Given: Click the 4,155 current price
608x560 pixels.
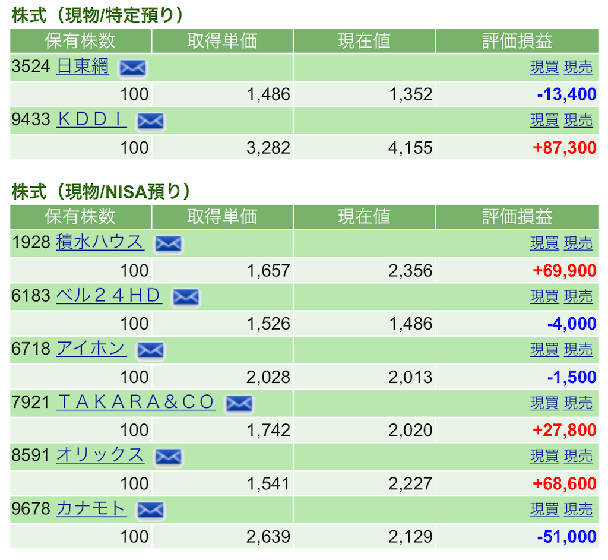Looking at the screenshot, I should pyautogui.click(x=410, y=148).
